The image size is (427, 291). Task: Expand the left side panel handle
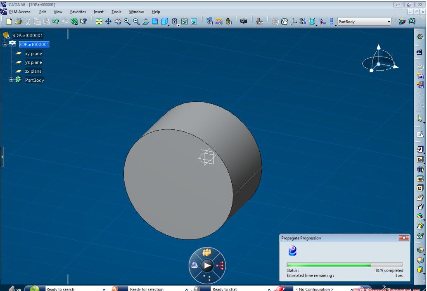point(2,157)
